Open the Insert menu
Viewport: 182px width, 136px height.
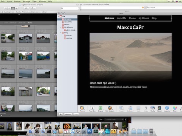tap(9, 2)
